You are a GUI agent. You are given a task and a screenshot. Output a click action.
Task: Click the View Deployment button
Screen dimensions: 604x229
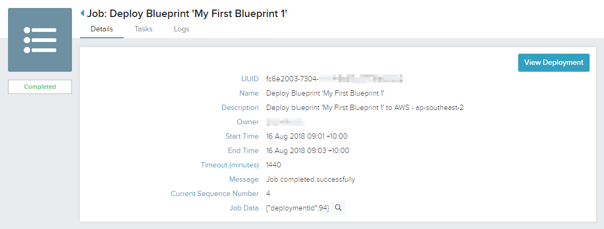pyautogui.click(x=553, y=63)
